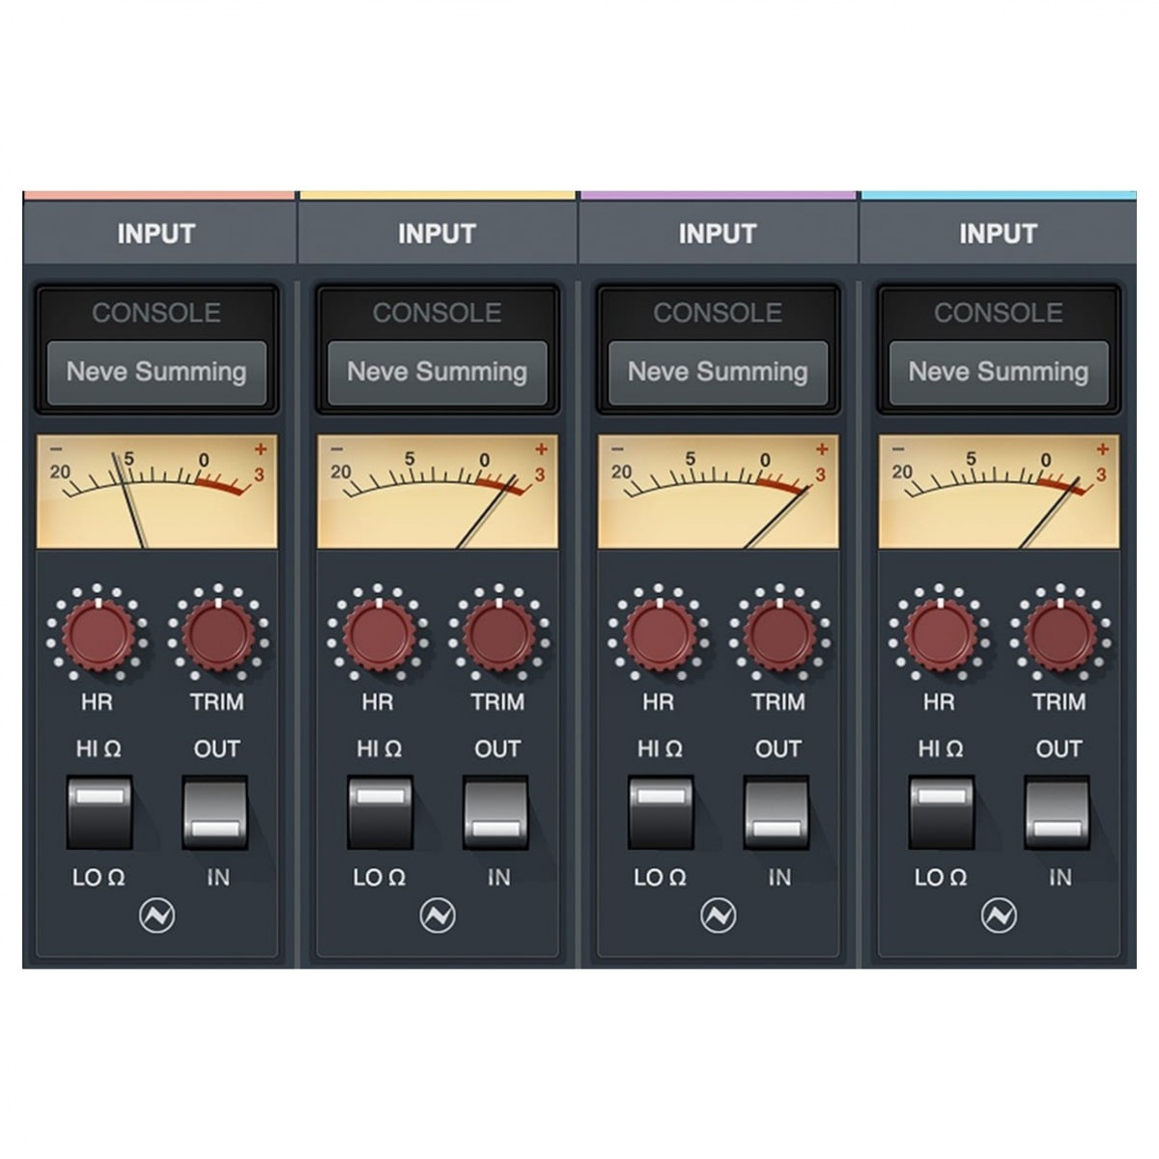Click the TRIM knob in the salmon-topped channel
This screenshot has width=1159, height=1159.
[x=218, y=634]
